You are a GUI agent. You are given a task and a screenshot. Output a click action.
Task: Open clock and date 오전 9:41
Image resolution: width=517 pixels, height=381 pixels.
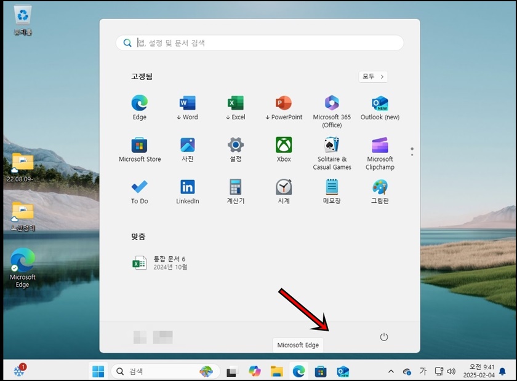(479, 371)
